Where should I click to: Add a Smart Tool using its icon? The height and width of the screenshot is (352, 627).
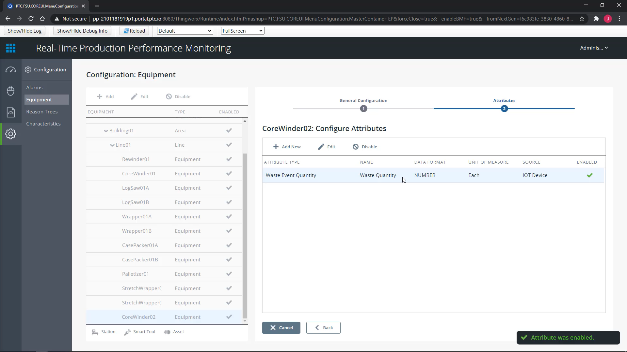click(x=127, y=332)
